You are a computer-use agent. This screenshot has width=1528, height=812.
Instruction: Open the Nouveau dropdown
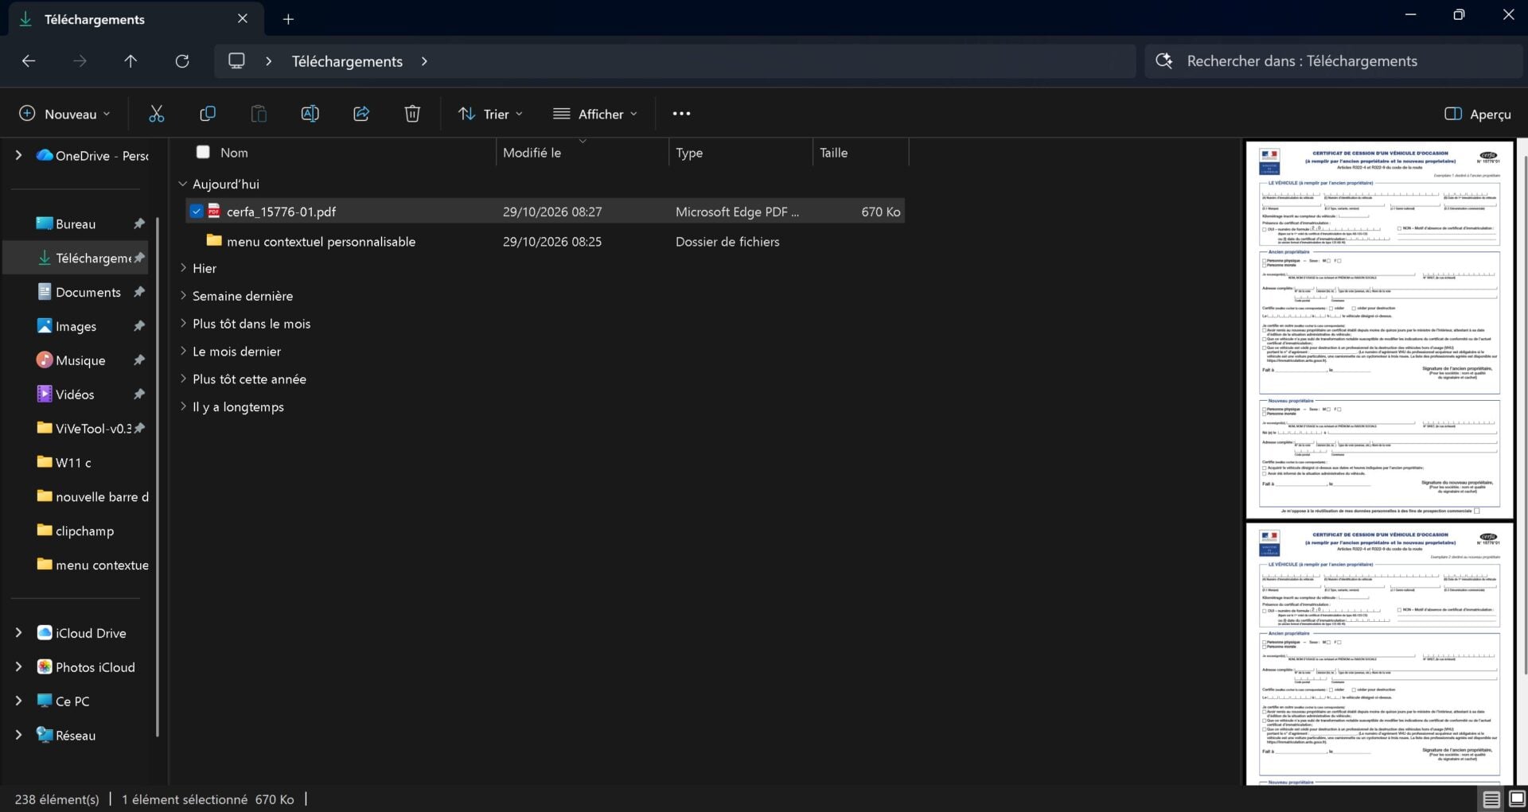click(64, 114)
